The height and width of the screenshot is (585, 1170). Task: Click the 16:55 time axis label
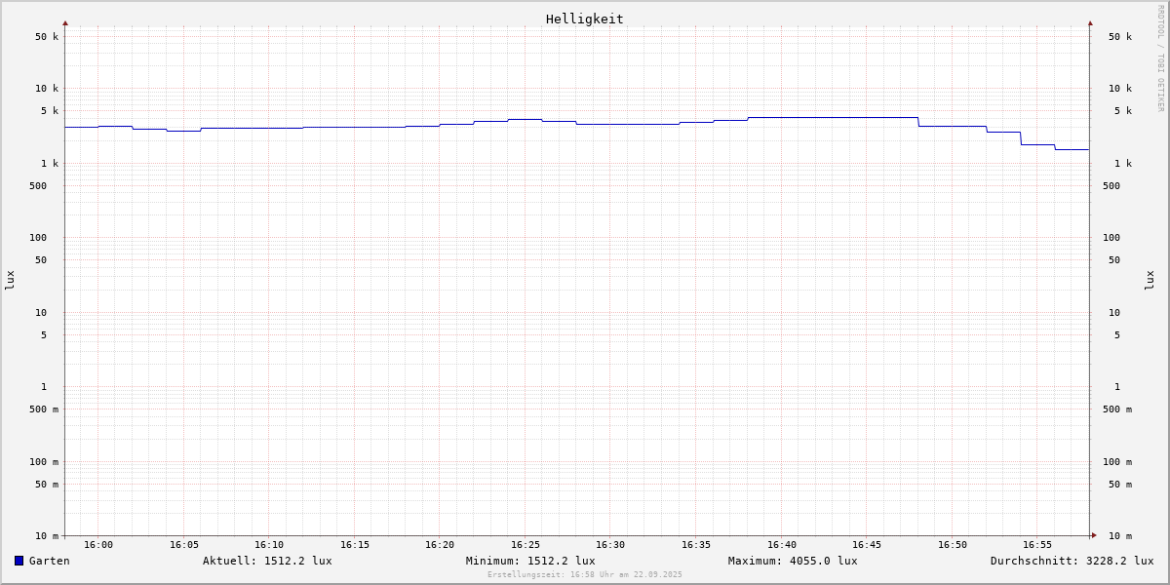[x=1037, y=545]
